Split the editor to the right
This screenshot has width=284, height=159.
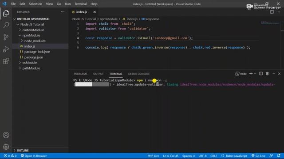(x=272, y=12)
